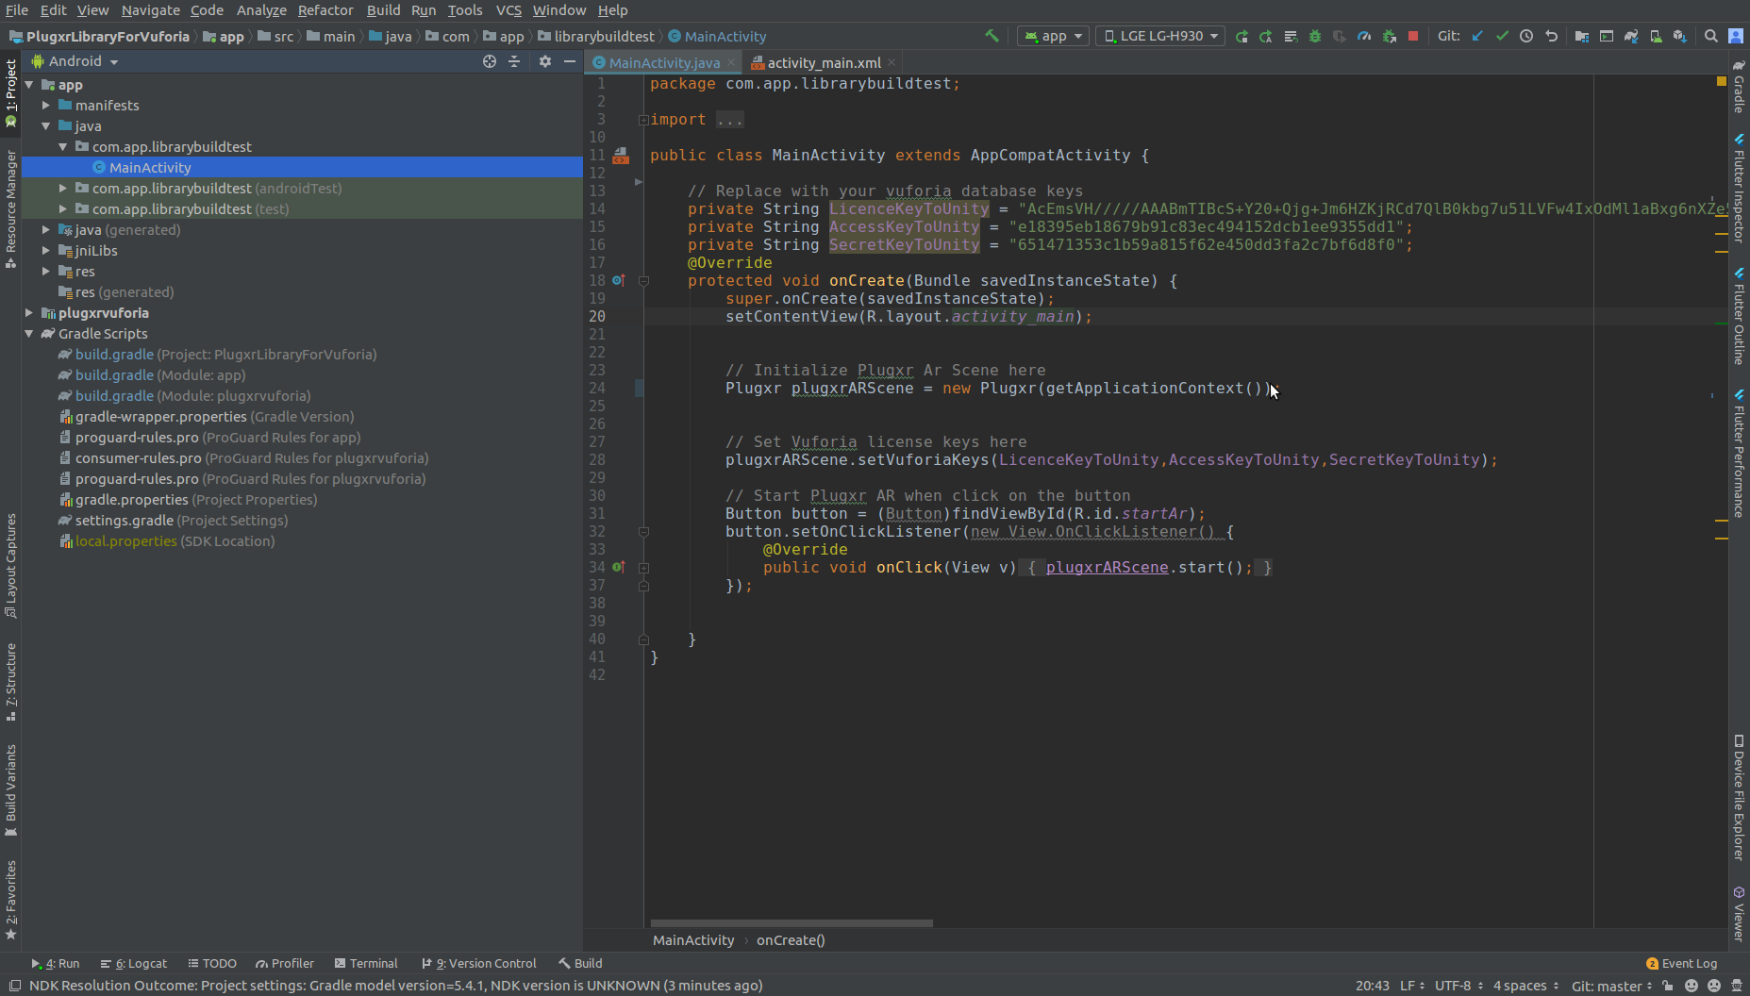Click the green Run app icon
This screenshot has height=996, width=1750.
(1242, 36)
